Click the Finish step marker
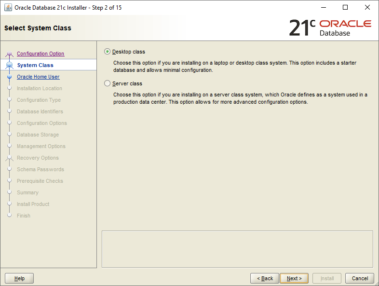 (x=10, y=215)
